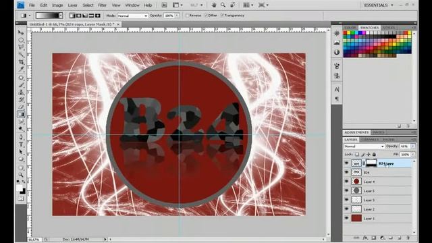The width and height of the screenshot is (432, 243).
Task: Select the Eyedropper tool
Action: click(x=21, y=70)
